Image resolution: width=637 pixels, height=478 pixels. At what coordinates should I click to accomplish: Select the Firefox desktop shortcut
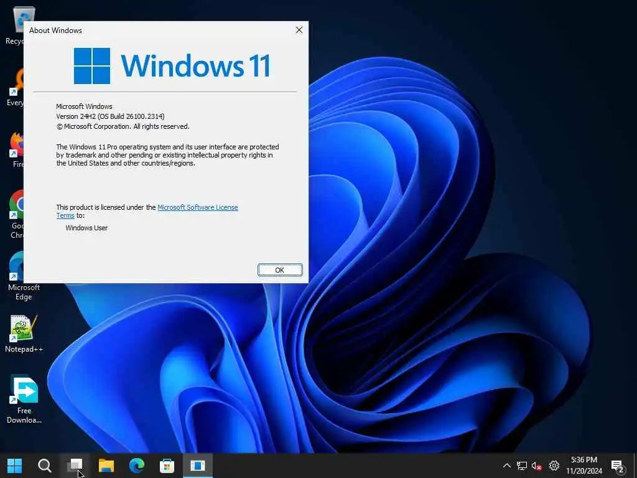(x=17, y=149)
